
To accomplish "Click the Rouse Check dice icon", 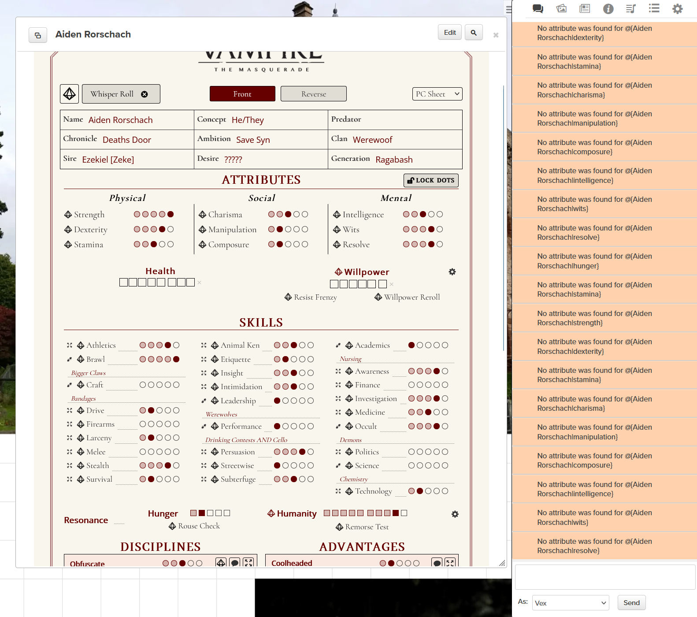I will [x=172, y=526].
